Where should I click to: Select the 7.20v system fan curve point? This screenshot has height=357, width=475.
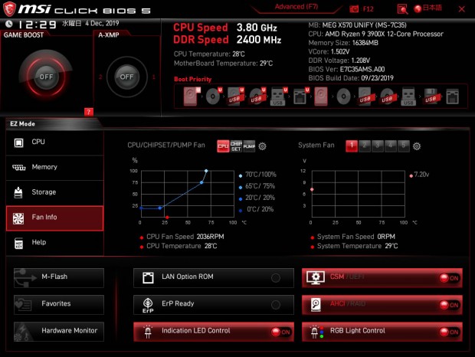312,189
